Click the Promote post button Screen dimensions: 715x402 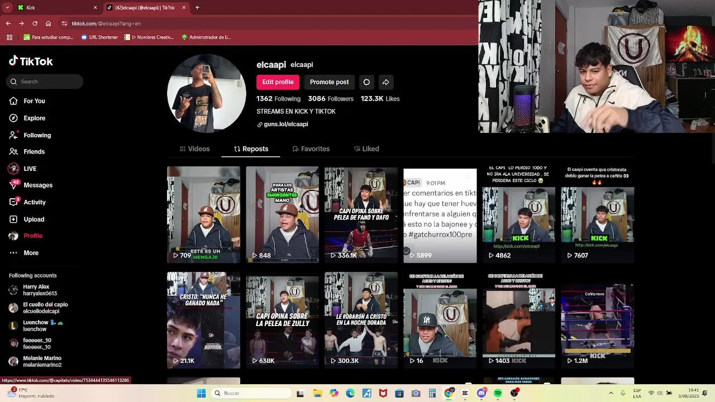329,82
